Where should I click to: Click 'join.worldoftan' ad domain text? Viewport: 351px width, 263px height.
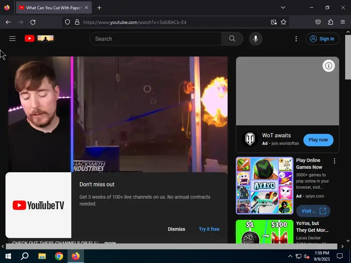click(x=285, y=143)
